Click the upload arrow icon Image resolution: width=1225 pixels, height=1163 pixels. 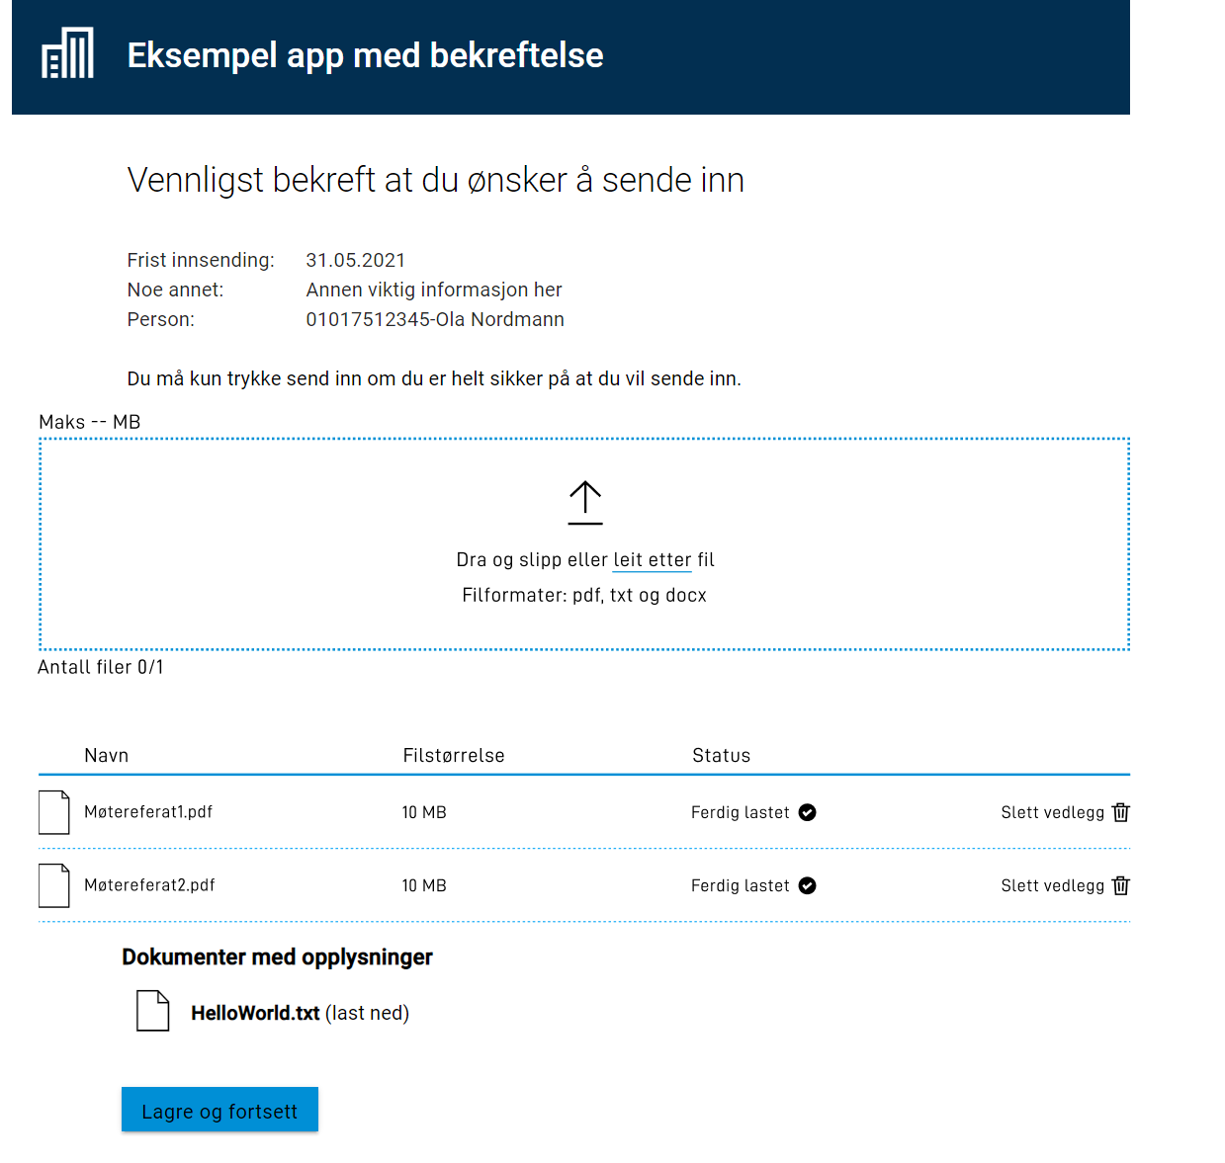pyautogui.click(x=585, y=501)
